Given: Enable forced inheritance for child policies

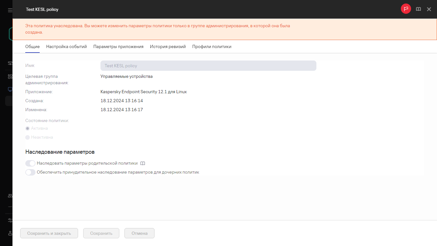Looking at the screenshot, I should (x=30, y=172).
